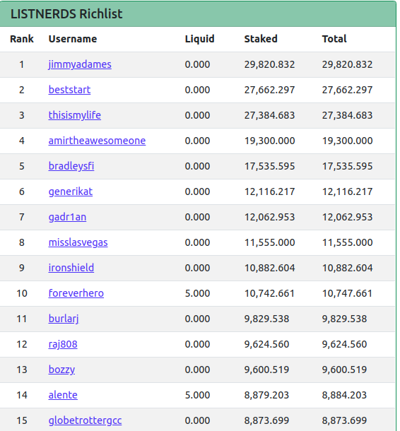The width and height of the screenshot is (400, 431).
Task: Open jimmyadames user profile link
Action: coord(80,64)
